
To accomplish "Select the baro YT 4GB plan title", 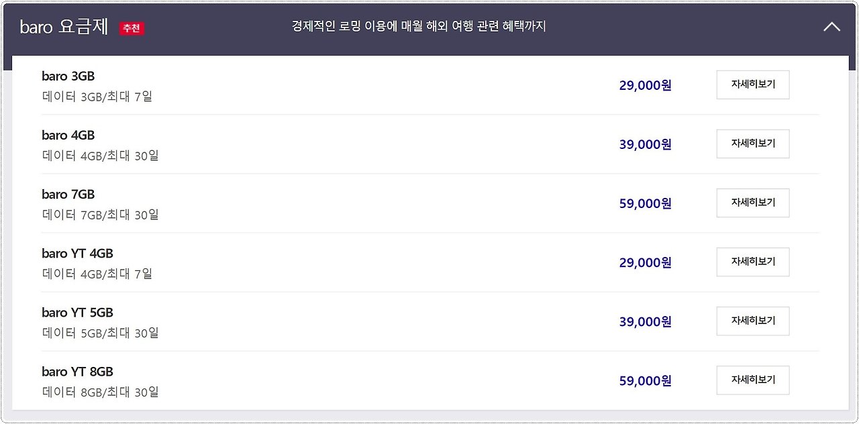I will click(77, 254).
